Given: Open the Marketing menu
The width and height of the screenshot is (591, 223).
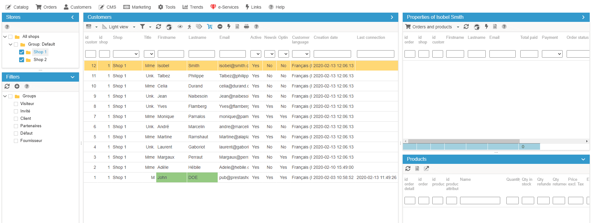Looking at the screenshot, I should point(137,7).
